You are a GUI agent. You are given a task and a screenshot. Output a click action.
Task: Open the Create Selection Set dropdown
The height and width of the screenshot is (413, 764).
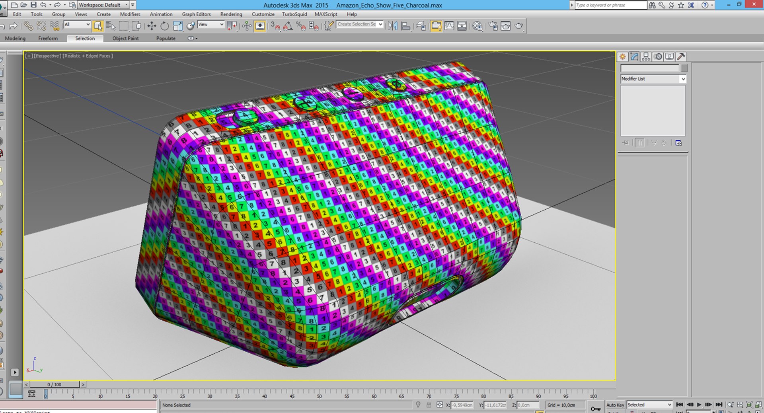point(360,24)
